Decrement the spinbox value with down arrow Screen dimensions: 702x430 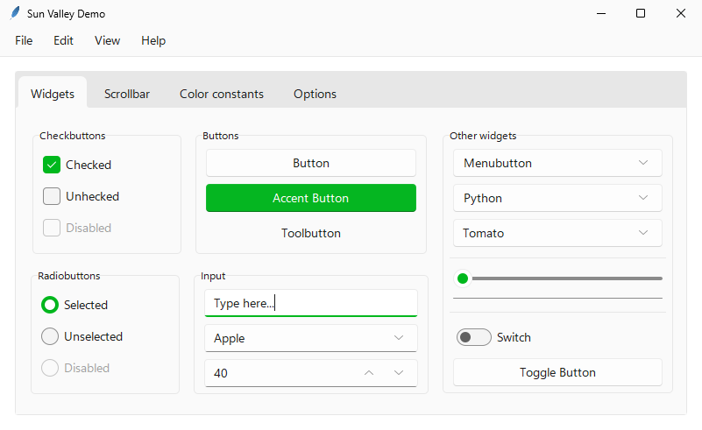(x=399, y=373)
